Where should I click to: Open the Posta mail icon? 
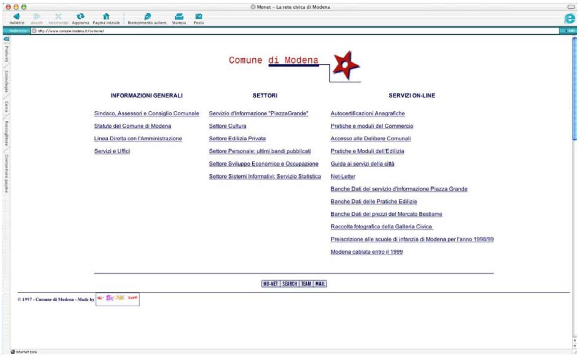(199, 17)
